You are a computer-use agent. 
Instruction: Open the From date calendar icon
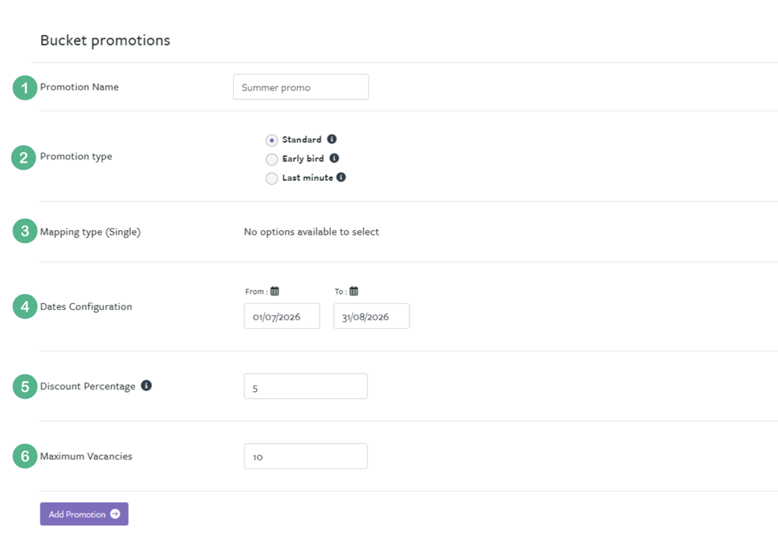click(x=274, y=291)
